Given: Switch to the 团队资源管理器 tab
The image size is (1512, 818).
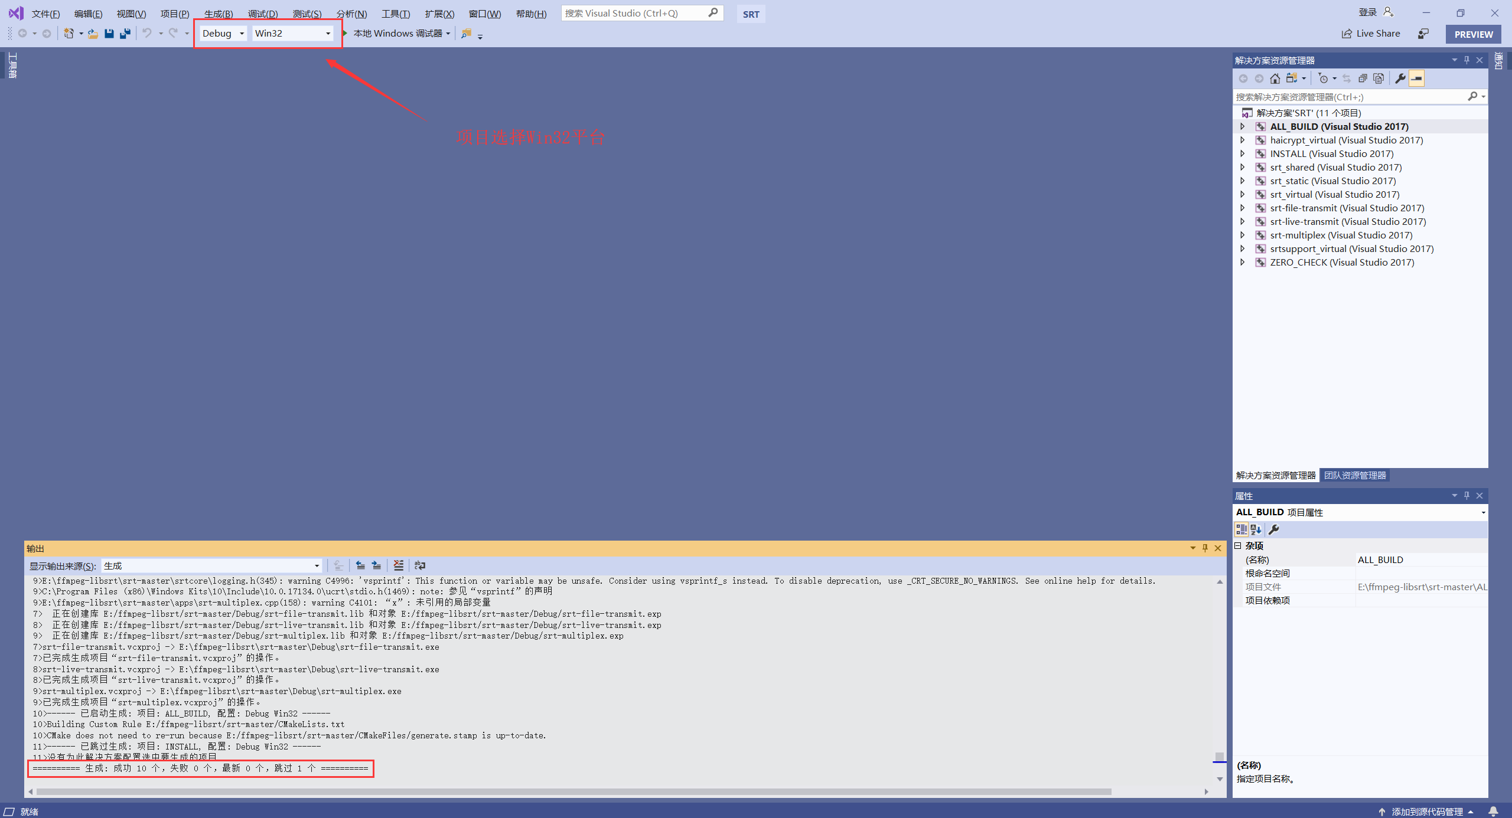Looking at the screenshot, I should tap(1355, 475).
